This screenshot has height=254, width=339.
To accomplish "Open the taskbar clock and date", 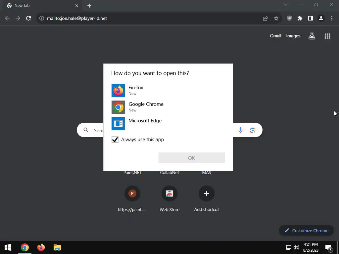I will coord(311,247).
